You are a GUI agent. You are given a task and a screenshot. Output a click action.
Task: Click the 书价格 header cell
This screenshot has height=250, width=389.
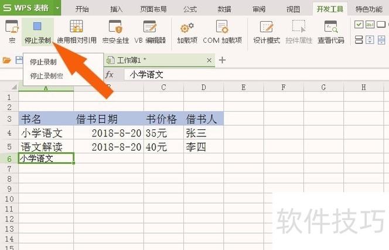coord(163,119)
